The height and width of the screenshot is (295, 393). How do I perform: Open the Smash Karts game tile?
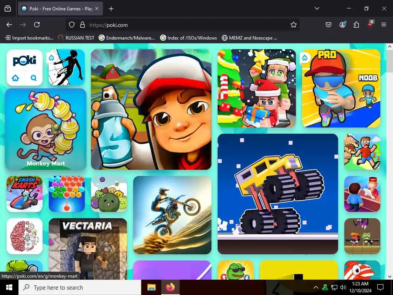[x=25, y=194]
